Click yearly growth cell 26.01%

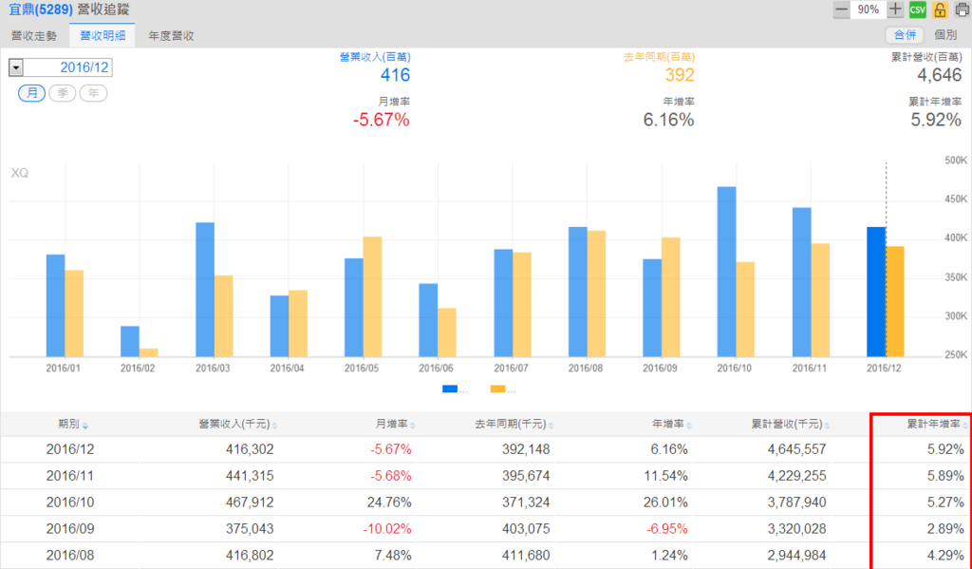tap(665, 503)
